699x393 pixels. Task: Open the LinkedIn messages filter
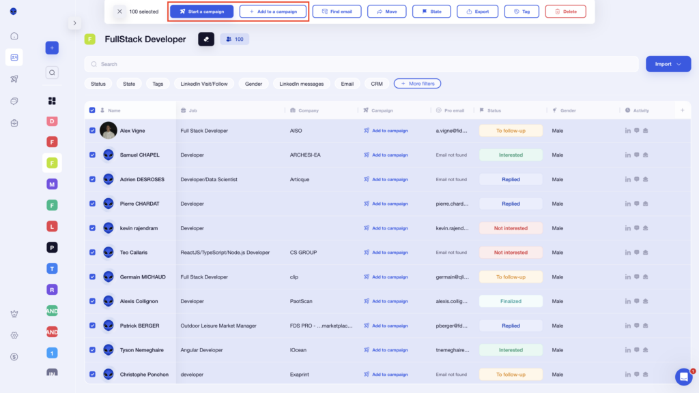pos(300,83)
